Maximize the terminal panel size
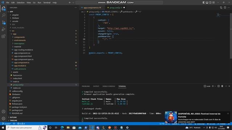The width and height of the screenshot is (232, 130). point(226,86)
